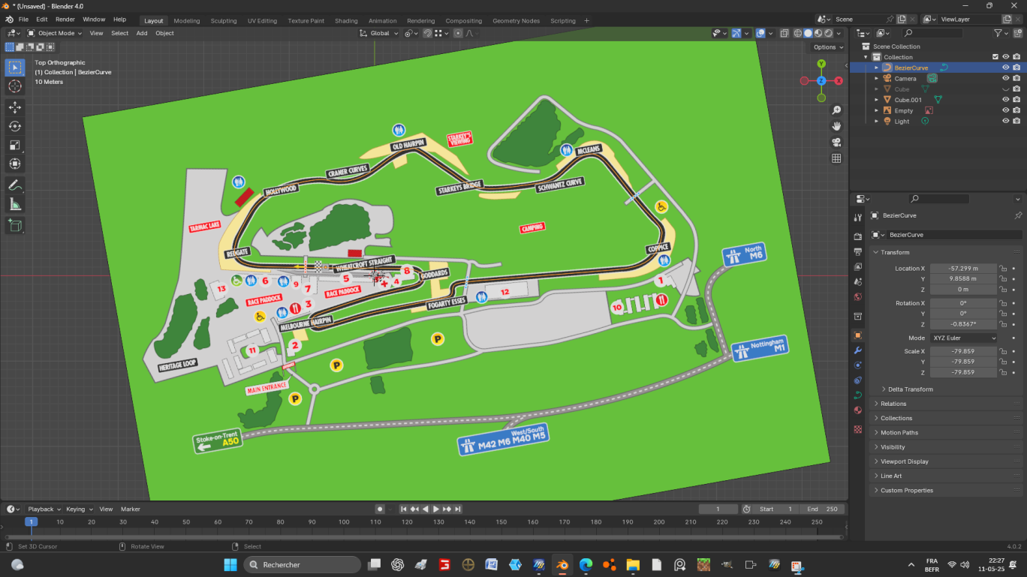Image resolution: width=1027 pixels, height=577 pixels.
Task: Uncheck the Collection exclude checkbox
Action: [x=995, y=57]
